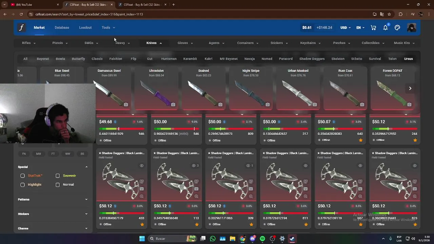Screen dimensions: 434x244
Task: Open the Night Stripe skin card
Action: coord(251,88)
